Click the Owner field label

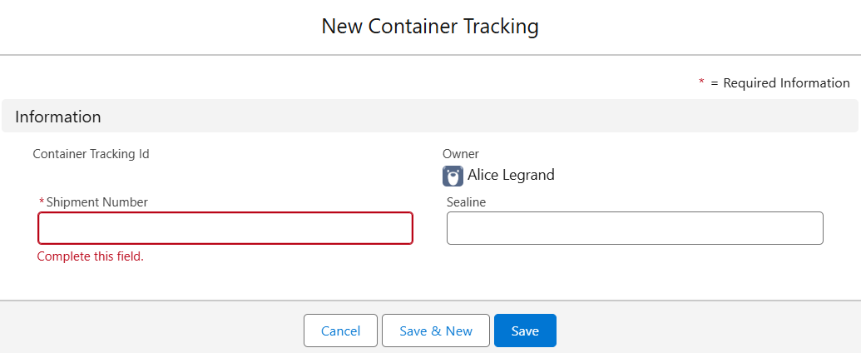461,154
